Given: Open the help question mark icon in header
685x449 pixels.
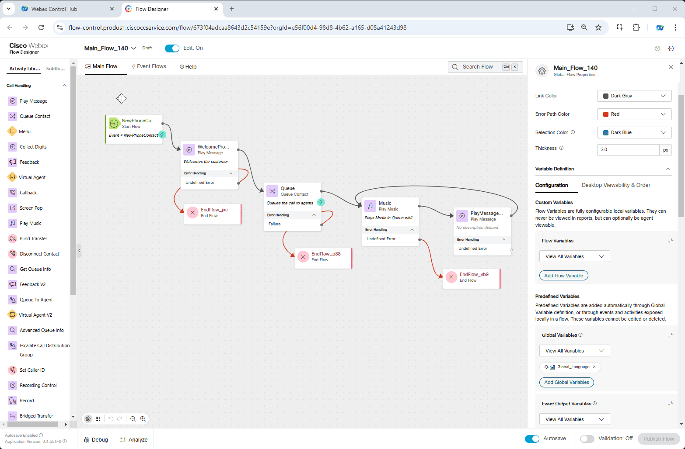Looking at the screenshot, I should 657,48.
